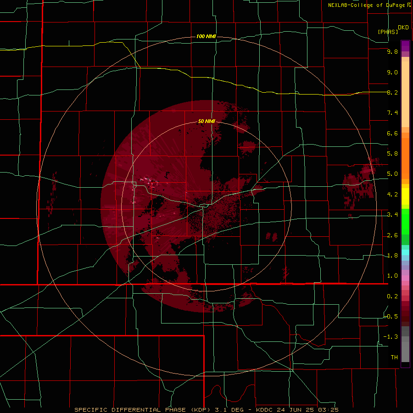Pick the light peach color scale segment
The height and width of the screenshot is (413, 413).
coord(405,94)
